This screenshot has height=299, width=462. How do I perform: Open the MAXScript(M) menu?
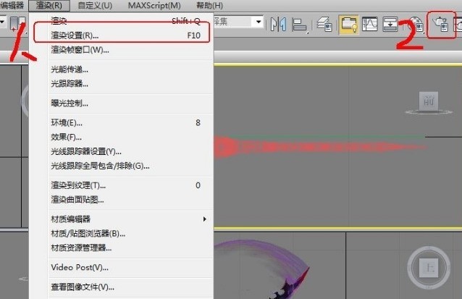click(x=154, y=6)
